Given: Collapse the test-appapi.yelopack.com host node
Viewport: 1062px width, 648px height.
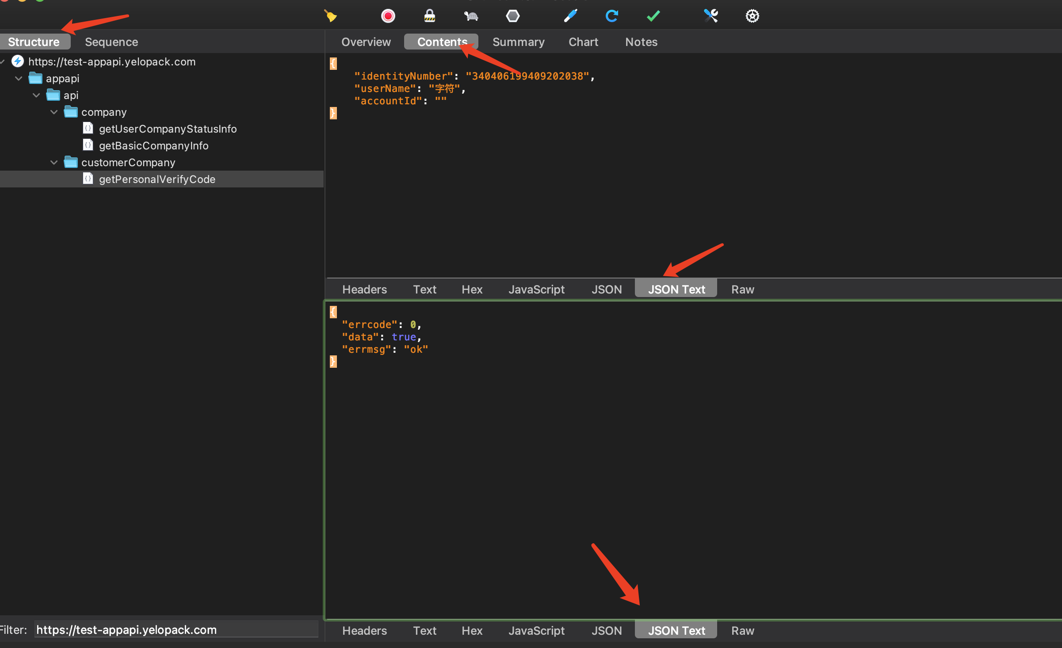Looking at the screenshot, I should [2, 61].
